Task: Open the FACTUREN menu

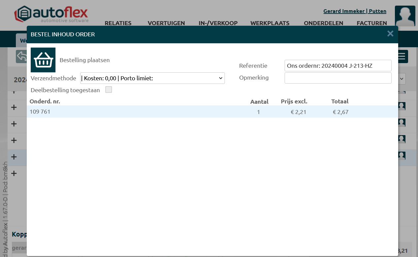Action: pos(372,23)
